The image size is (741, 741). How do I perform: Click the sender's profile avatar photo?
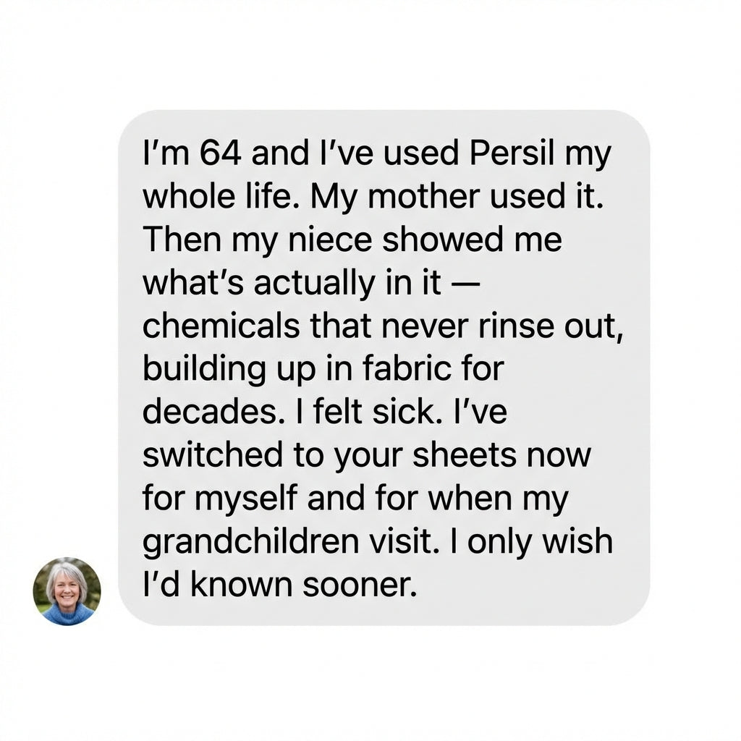(67, 591)
